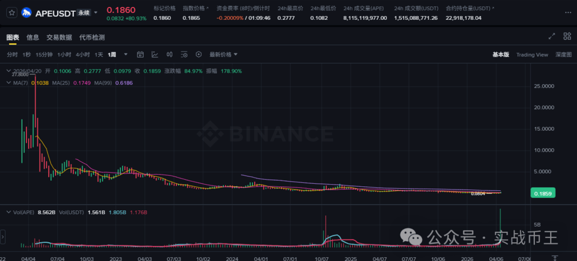Expand the APEUSDT pair selector dropdown

[x=97, y=13]
